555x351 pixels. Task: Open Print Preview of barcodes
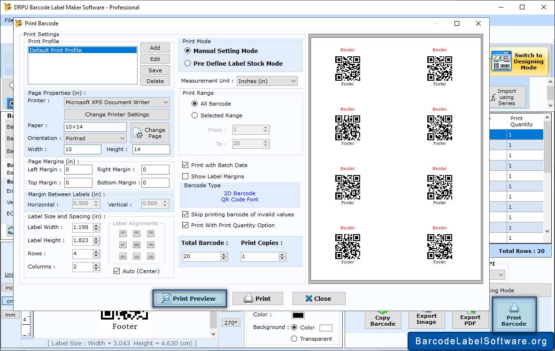190,298
